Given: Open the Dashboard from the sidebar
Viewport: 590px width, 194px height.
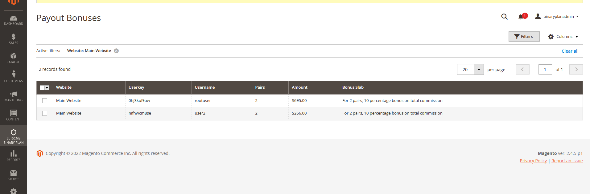Looking at the screenshot, I should (x=14, y=20).
